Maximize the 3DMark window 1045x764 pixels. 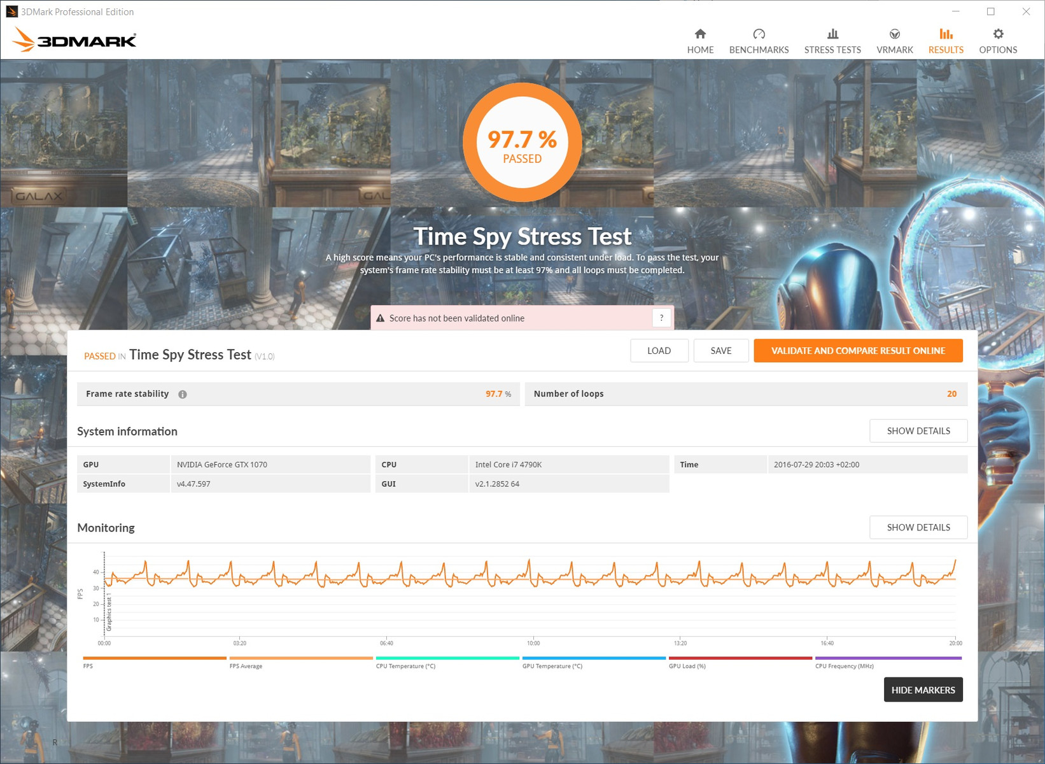point(991,11)
